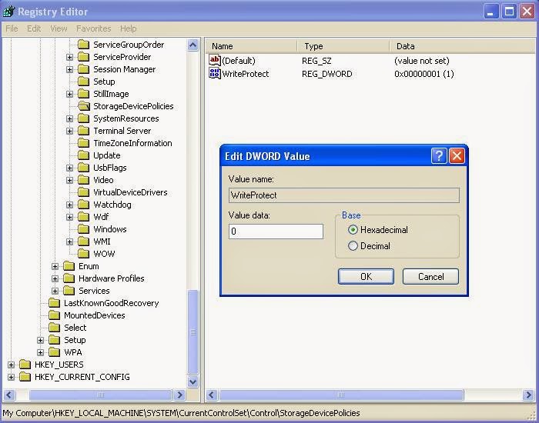Click the WOW folder icon
The width and height of the screenshot is (539, 423).
point(83,254)
